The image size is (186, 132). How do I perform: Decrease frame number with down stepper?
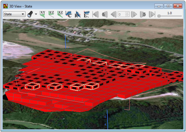click(x=127, y=16)
